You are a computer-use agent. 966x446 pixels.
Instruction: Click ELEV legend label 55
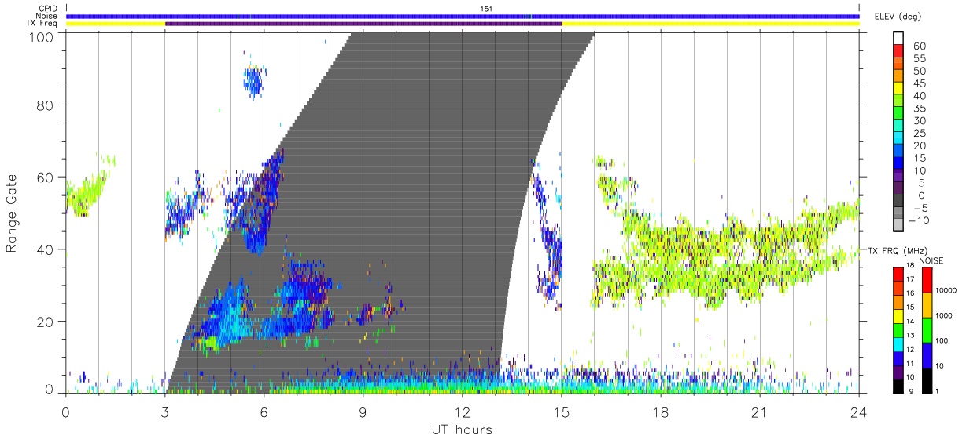pyautogui.click(x=919, y=58)
